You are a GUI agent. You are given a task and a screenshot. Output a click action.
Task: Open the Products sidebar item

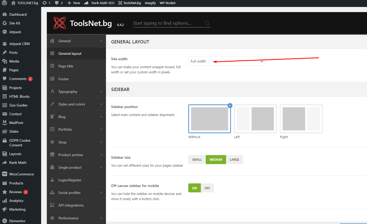21,183
